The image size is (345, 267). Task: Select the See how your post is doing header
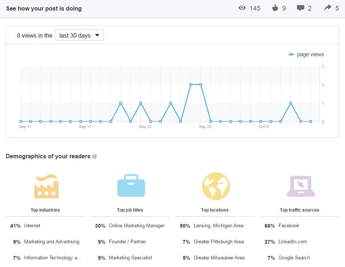tap(45, 8)
